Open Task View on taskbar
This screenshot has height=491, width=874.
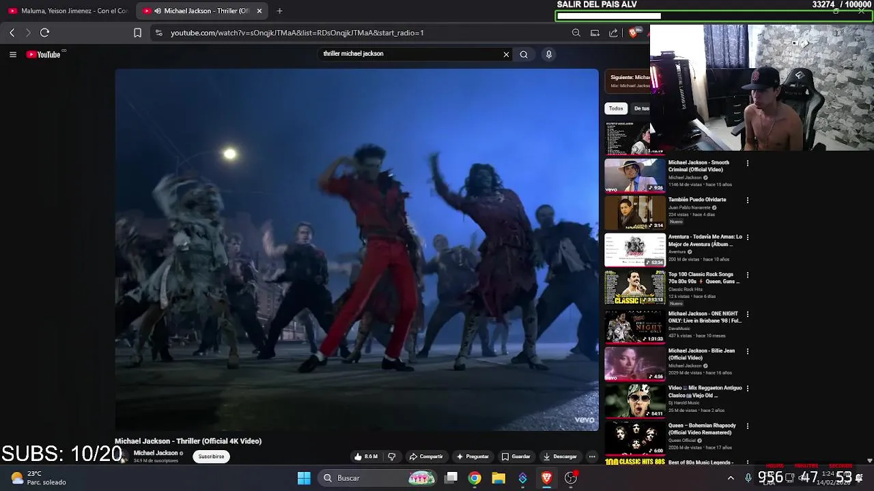click(x=451, y=478)
